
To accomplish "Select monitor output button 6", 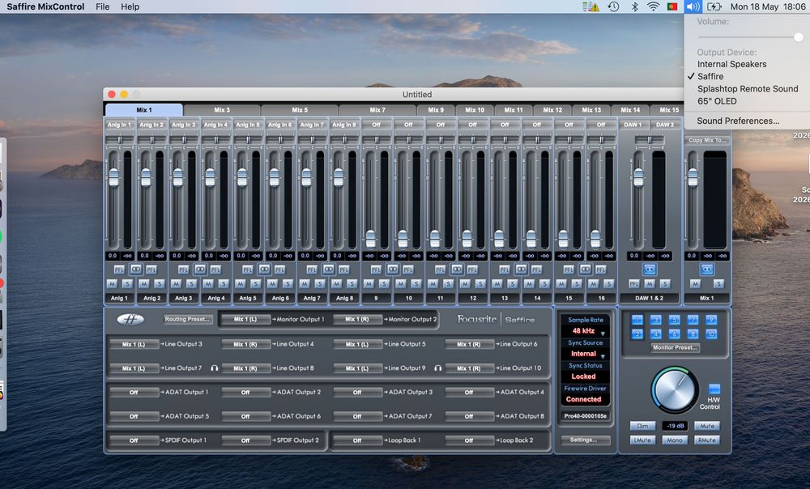I will click(x=674, y=334).
